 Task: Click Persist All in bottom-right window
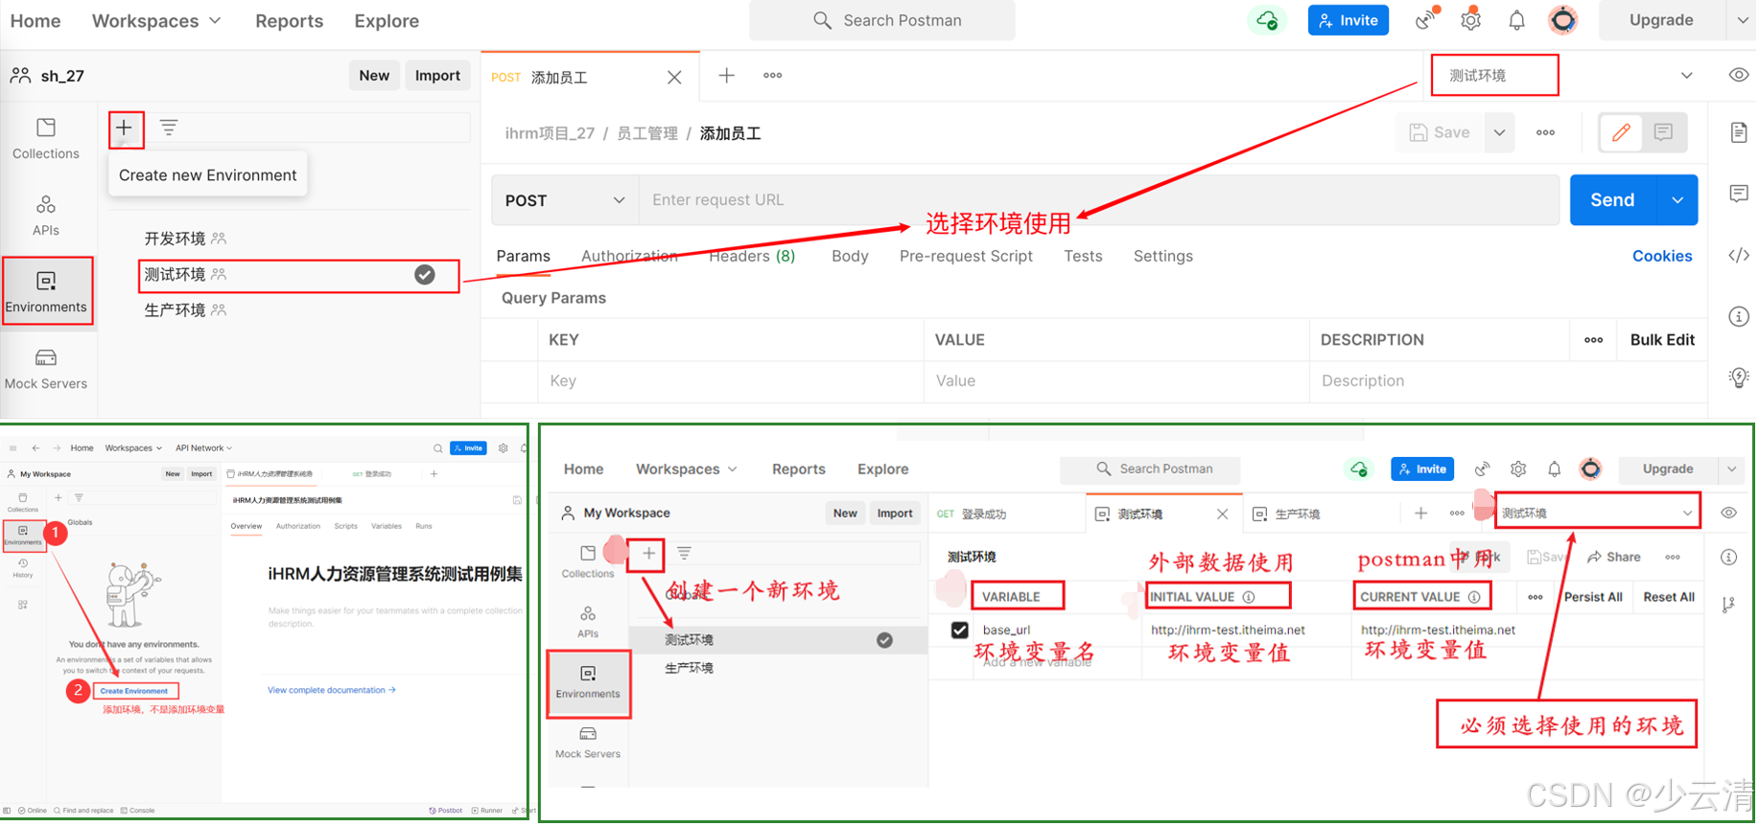(1592, 596)
